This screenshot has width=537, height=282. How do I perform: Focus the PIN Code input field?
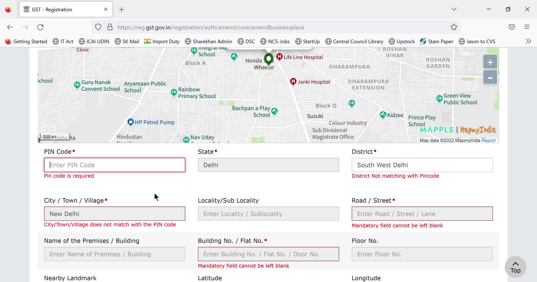click(115, 165)
